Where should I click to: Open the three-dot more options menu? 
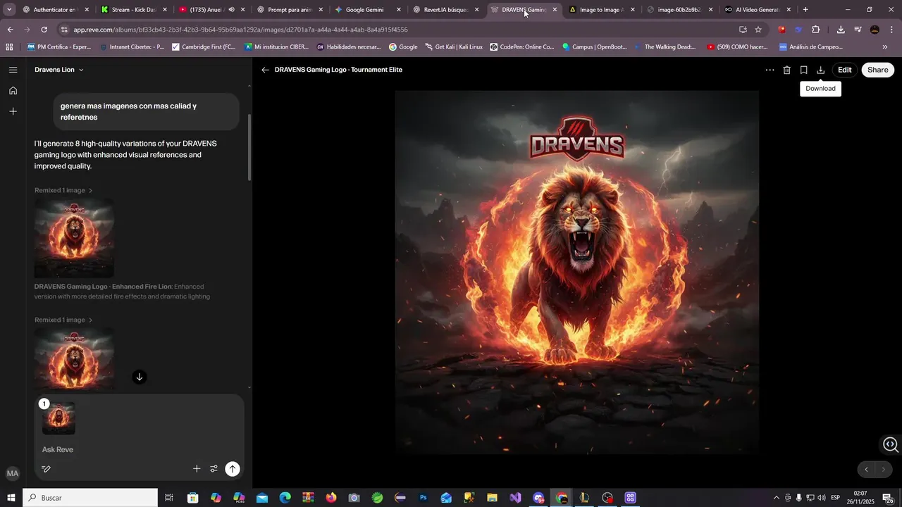(x=770, y=70)
